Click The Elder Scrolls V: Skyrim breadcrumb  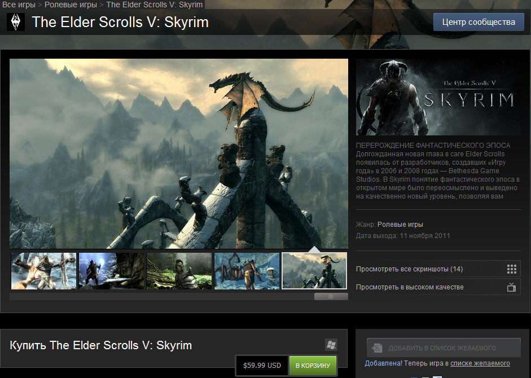[155, 5]
